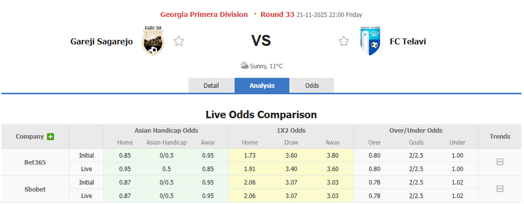Click the Gareji Sagarejo team name
Viewport: 524px width, 204px height.
coord(101,41)
